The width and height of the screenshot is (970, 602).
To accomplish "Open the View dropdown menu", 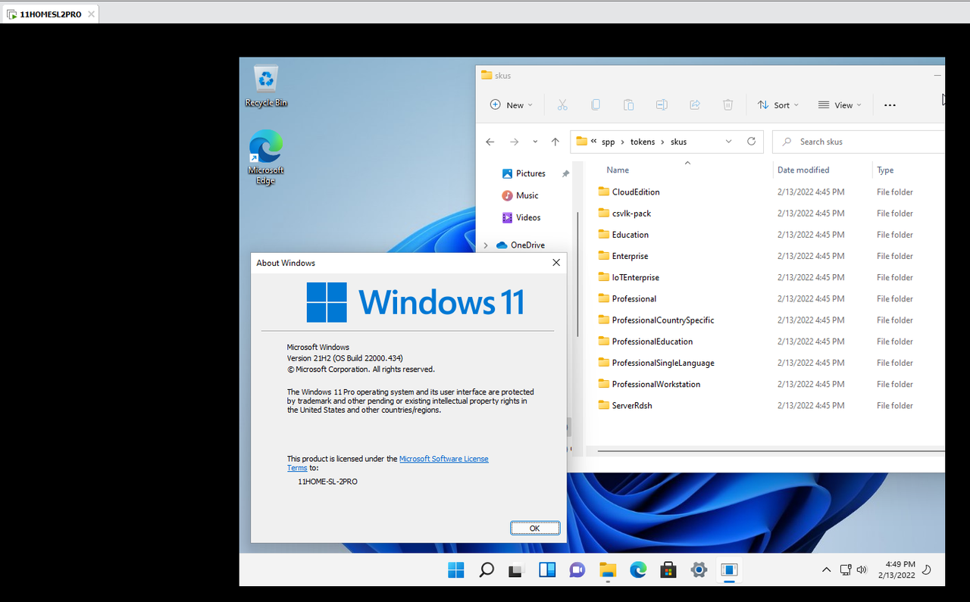I will coord(840,105).
